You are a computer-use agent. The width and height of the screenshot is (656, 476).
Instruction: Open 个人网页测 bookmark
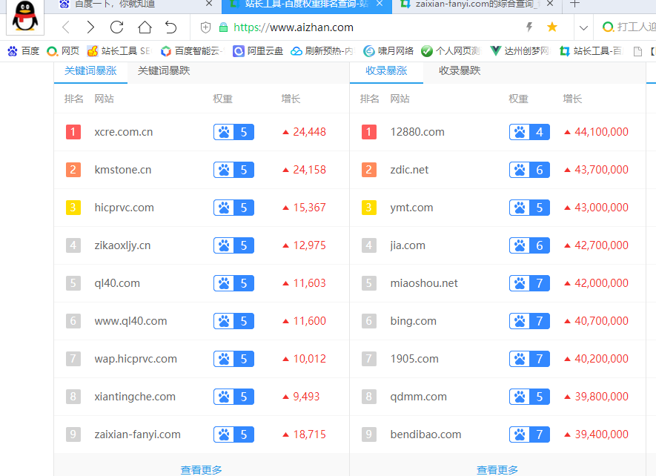coord(451,51)
